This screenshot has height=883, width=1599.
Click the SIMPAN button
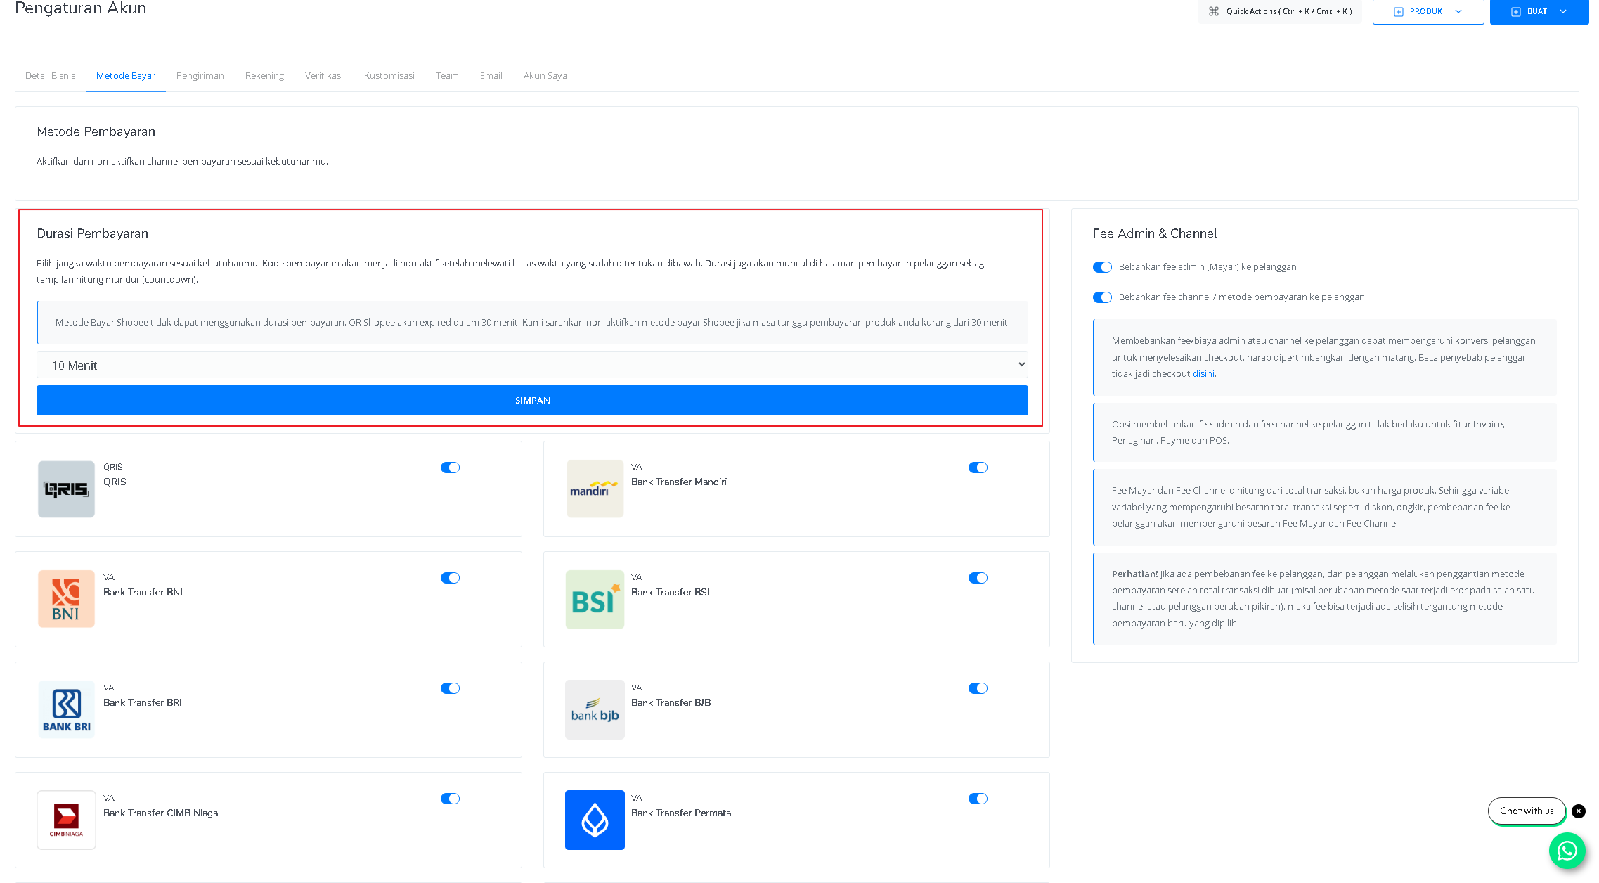click(532, 400)
